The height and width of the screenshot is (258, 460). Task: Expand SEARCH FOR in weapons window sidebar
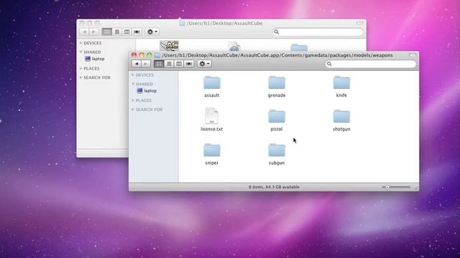(133, 110)
